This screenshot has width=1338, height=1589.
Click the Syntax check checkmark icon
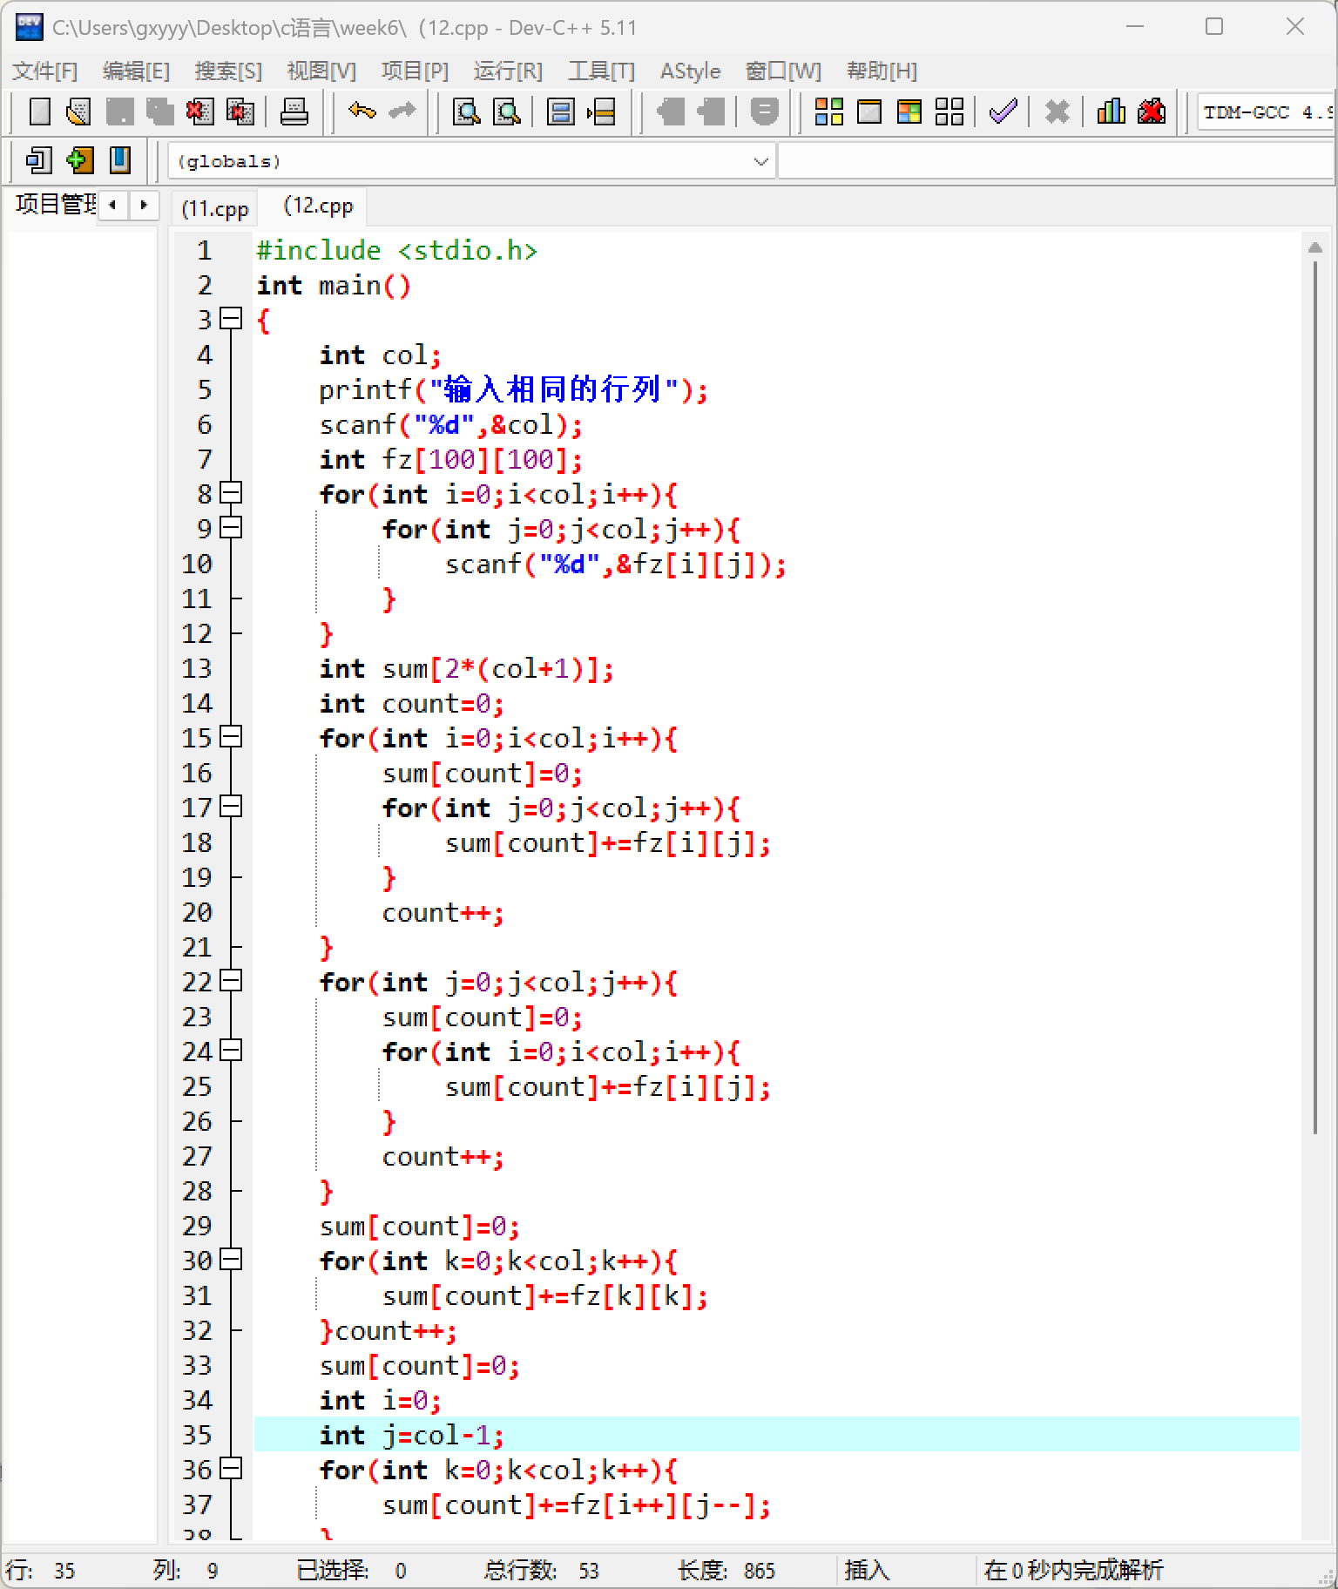click(1003, 112)
